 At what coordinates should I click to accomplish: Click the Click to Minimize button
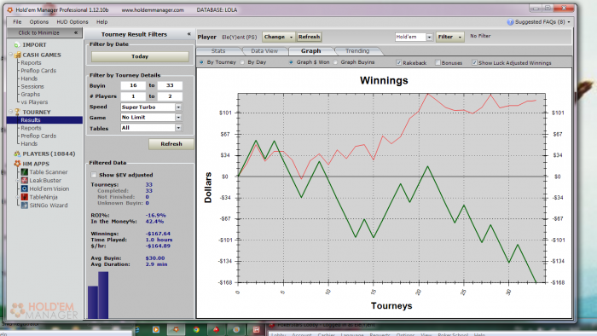pos(44,32)
